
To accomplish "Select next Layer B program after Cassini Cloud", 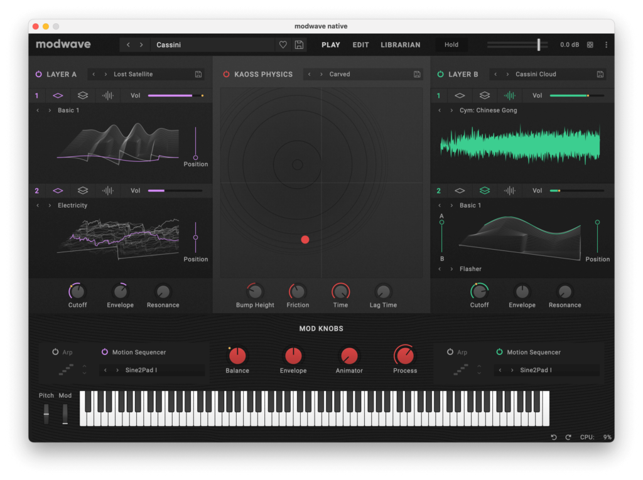I will pyautogui.click(x=507, y=74).
